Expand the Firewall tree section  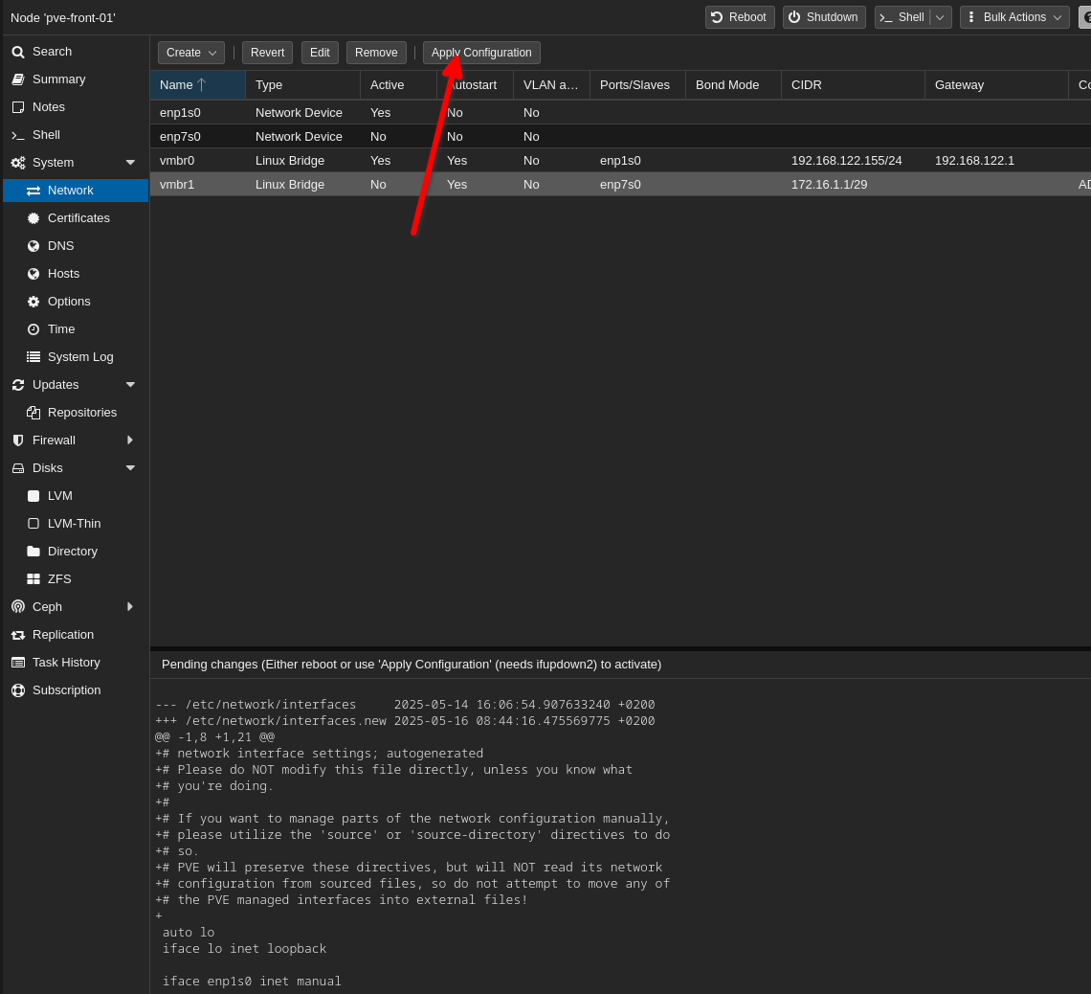pyautogui.click(x=130, y=441)
